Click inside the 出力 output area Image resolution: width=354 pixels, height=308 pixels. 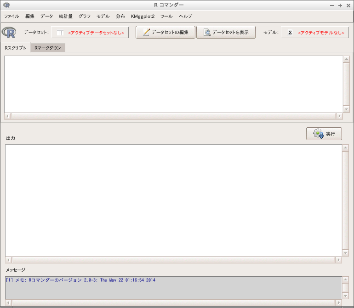[174, 200]
